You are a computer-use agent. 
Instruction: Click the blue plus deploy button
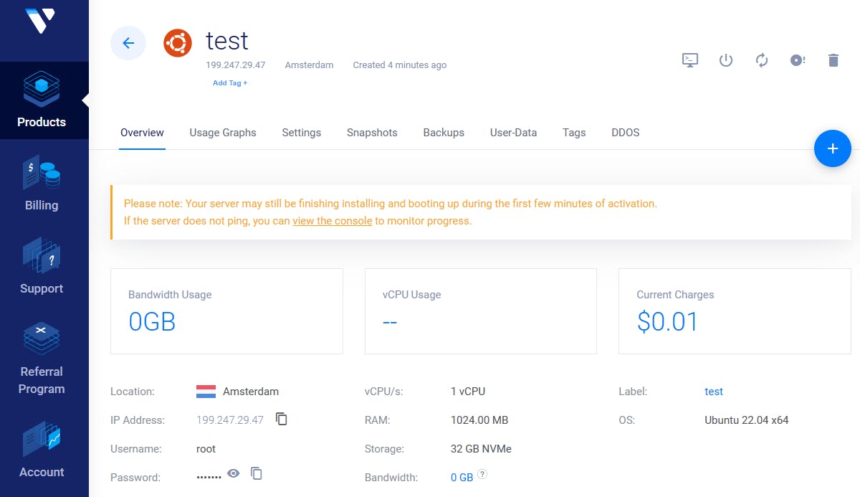pyautogui.click(x=832, y=148)
